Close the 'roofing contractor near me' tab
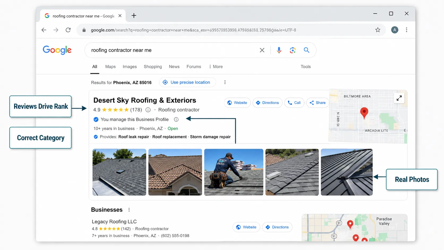This screenshot has height=250, width=444. click(x=120, y=16)
